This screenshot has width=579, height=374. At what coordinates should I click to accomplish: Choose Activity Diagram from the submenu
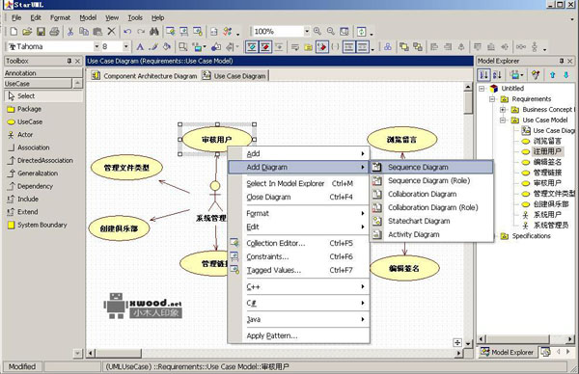coord(431,234)
